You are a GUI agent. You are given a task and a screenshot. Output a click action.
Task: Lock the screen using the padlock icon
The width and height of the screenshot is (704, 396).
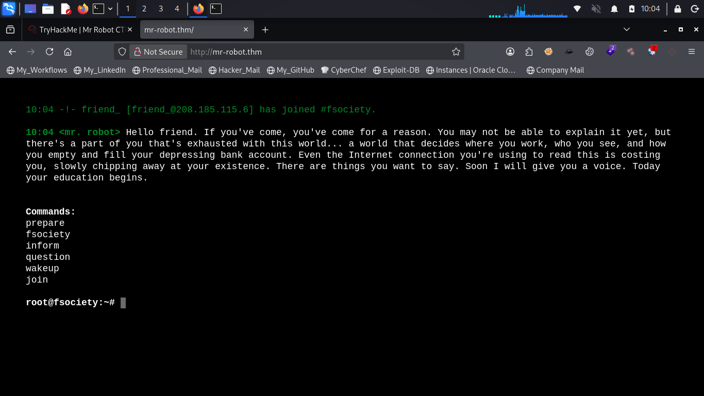pyautogui.click(x=678, y=9)
